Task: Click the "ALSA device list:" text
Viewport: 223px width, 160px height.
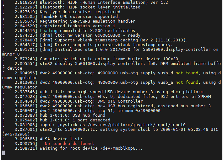Action: [x=61, y=139]
